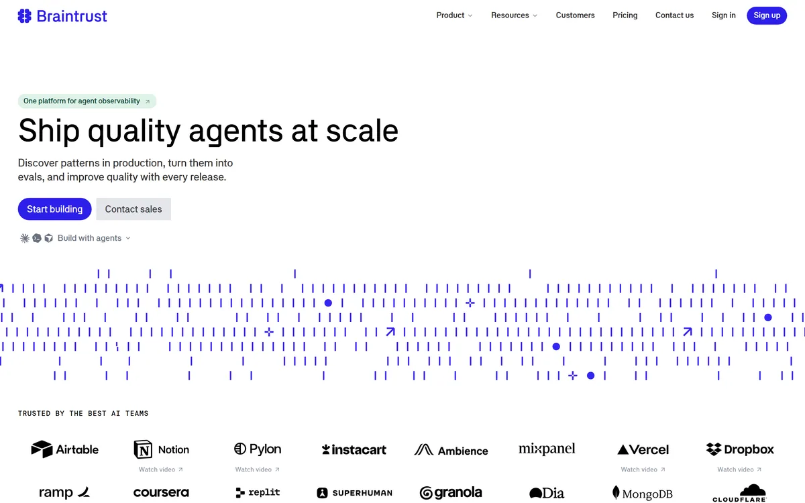Image resolution: width=805 pixels, height=503 pixels.
Task: Open the agent observability announcement badge
Action: 87,101
